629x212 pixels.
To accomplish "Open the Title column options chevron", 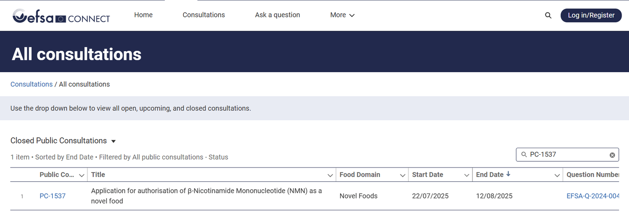I will 330,175.
